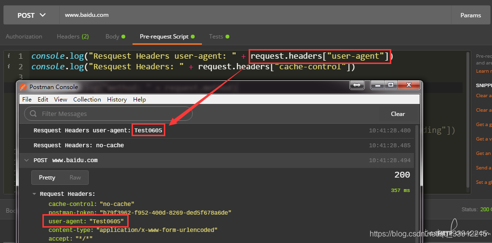Maximize the Postman Console window
This screenshot has height=243, width=492.
pyautogui.click(x=391, y=85)
